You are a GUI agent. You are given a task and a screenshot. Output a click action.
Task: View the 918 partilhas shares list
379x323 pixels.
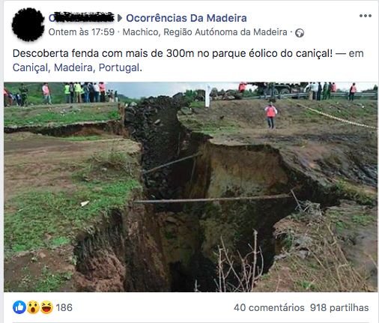[339, 307]
